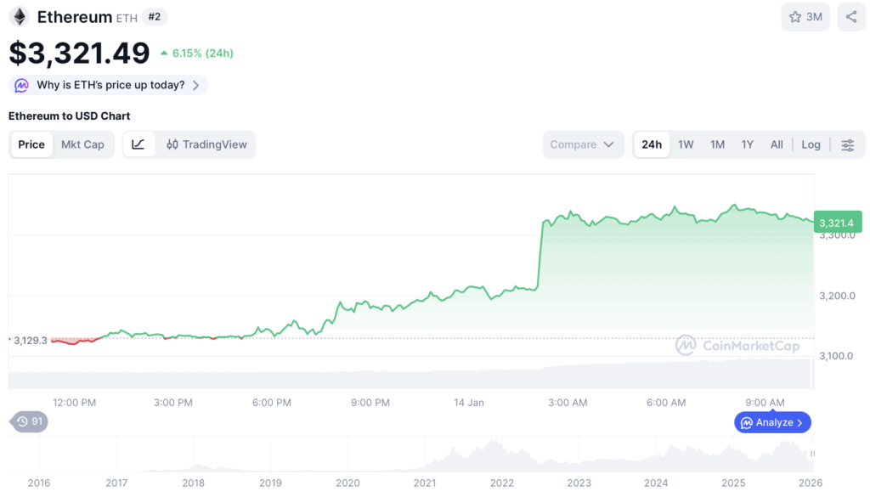Open chart settings sliders icon
Screen dimensions: 870x497
848,144
